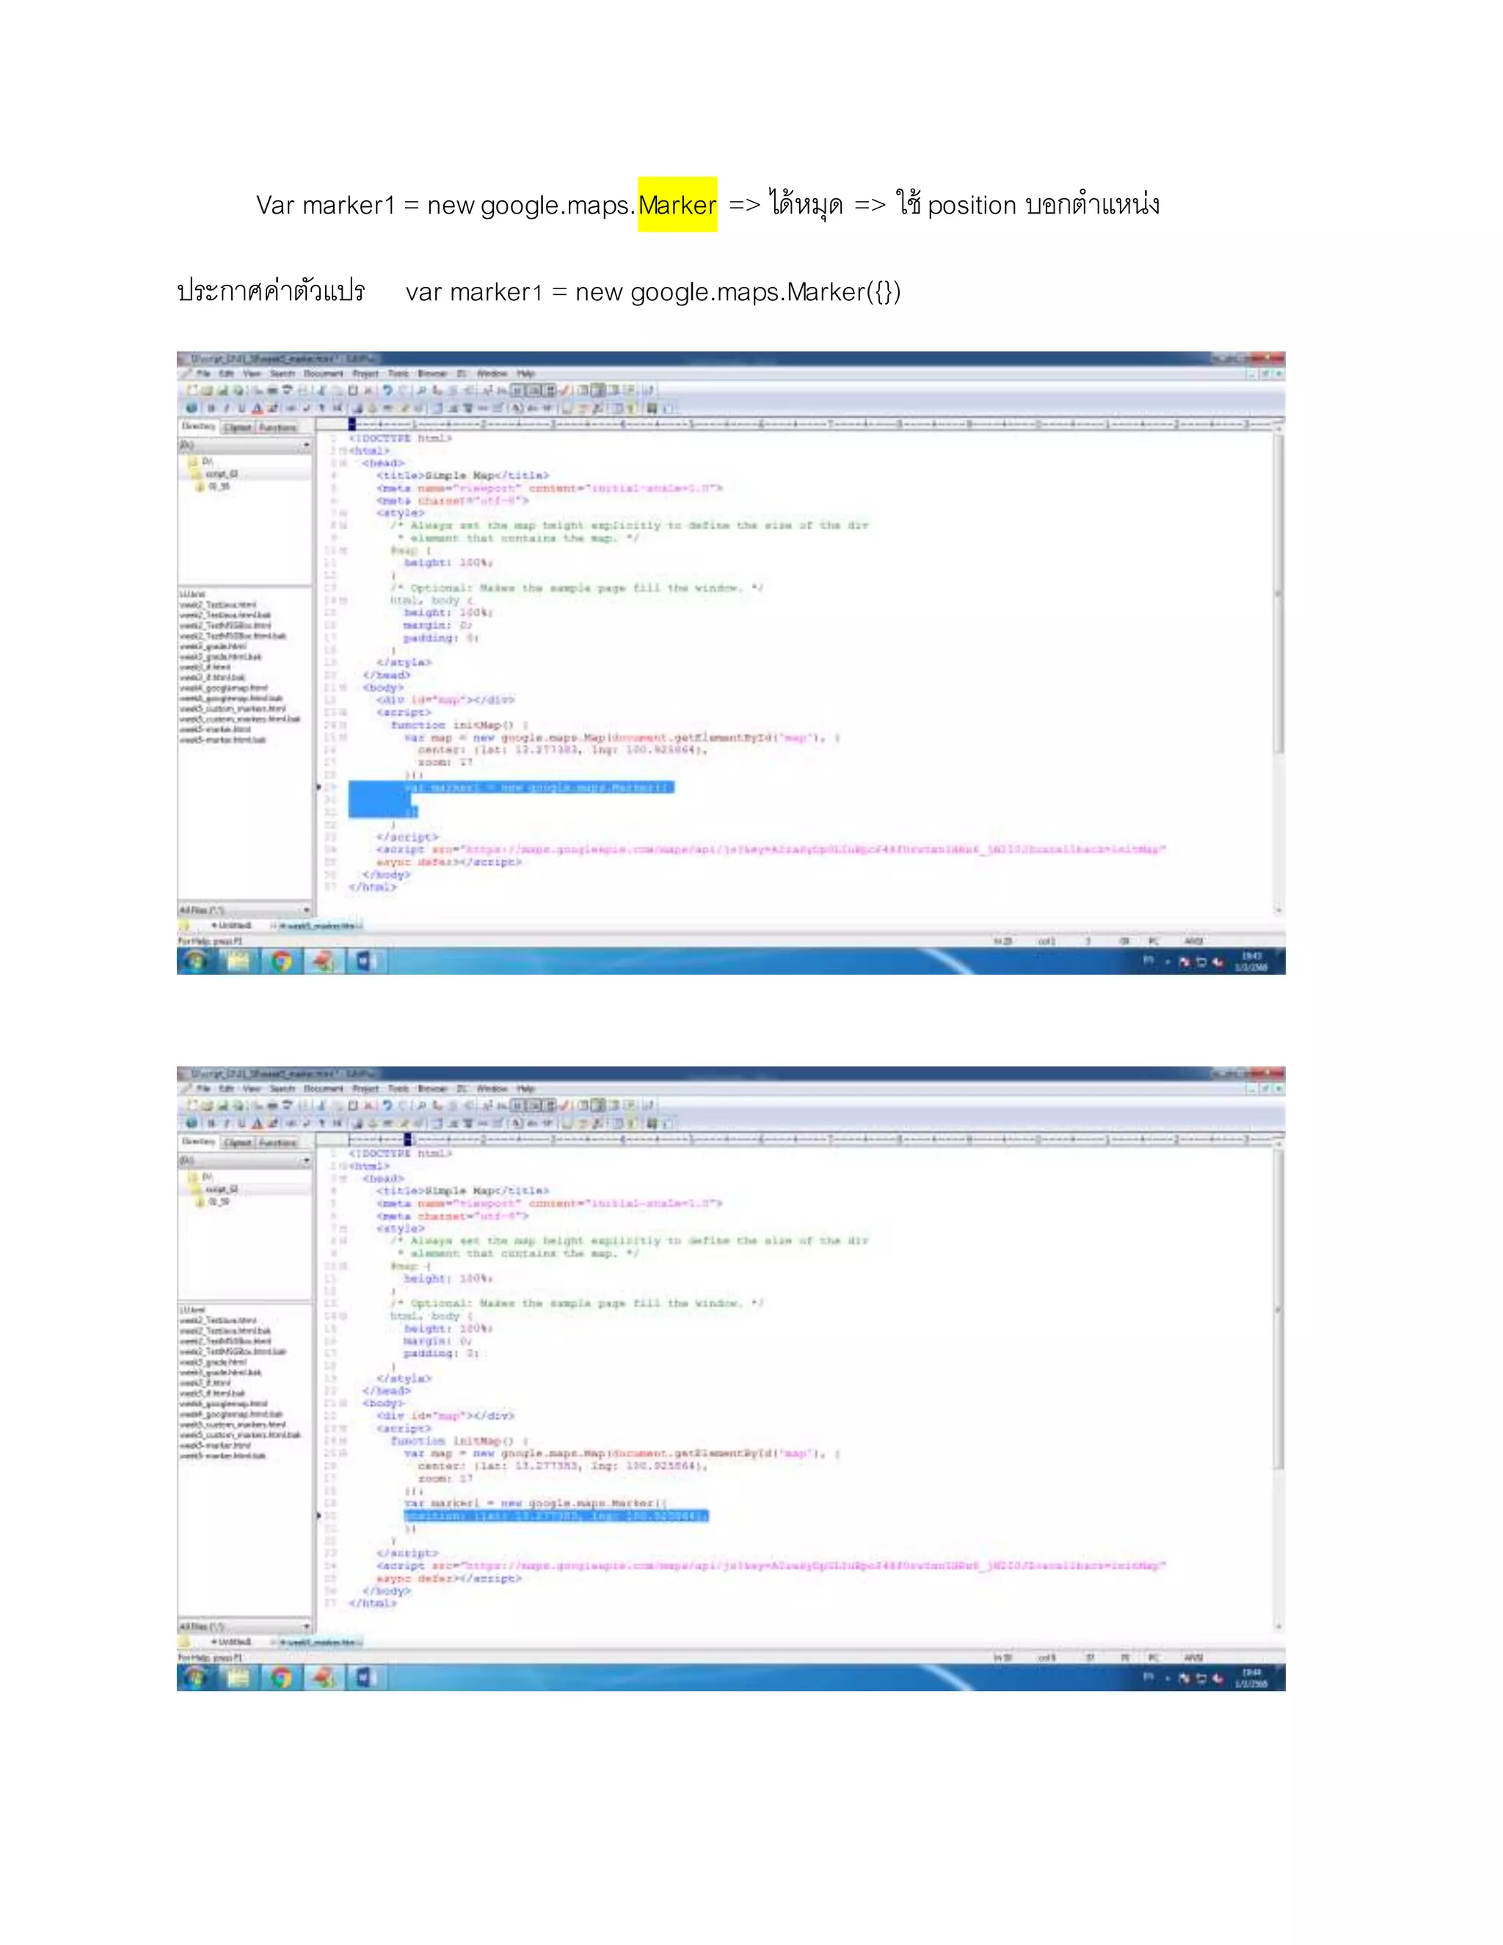Screen dimensions: 1503x1945
Task: Click Font color A icon, upper screenshot
Action: point(258,408)
